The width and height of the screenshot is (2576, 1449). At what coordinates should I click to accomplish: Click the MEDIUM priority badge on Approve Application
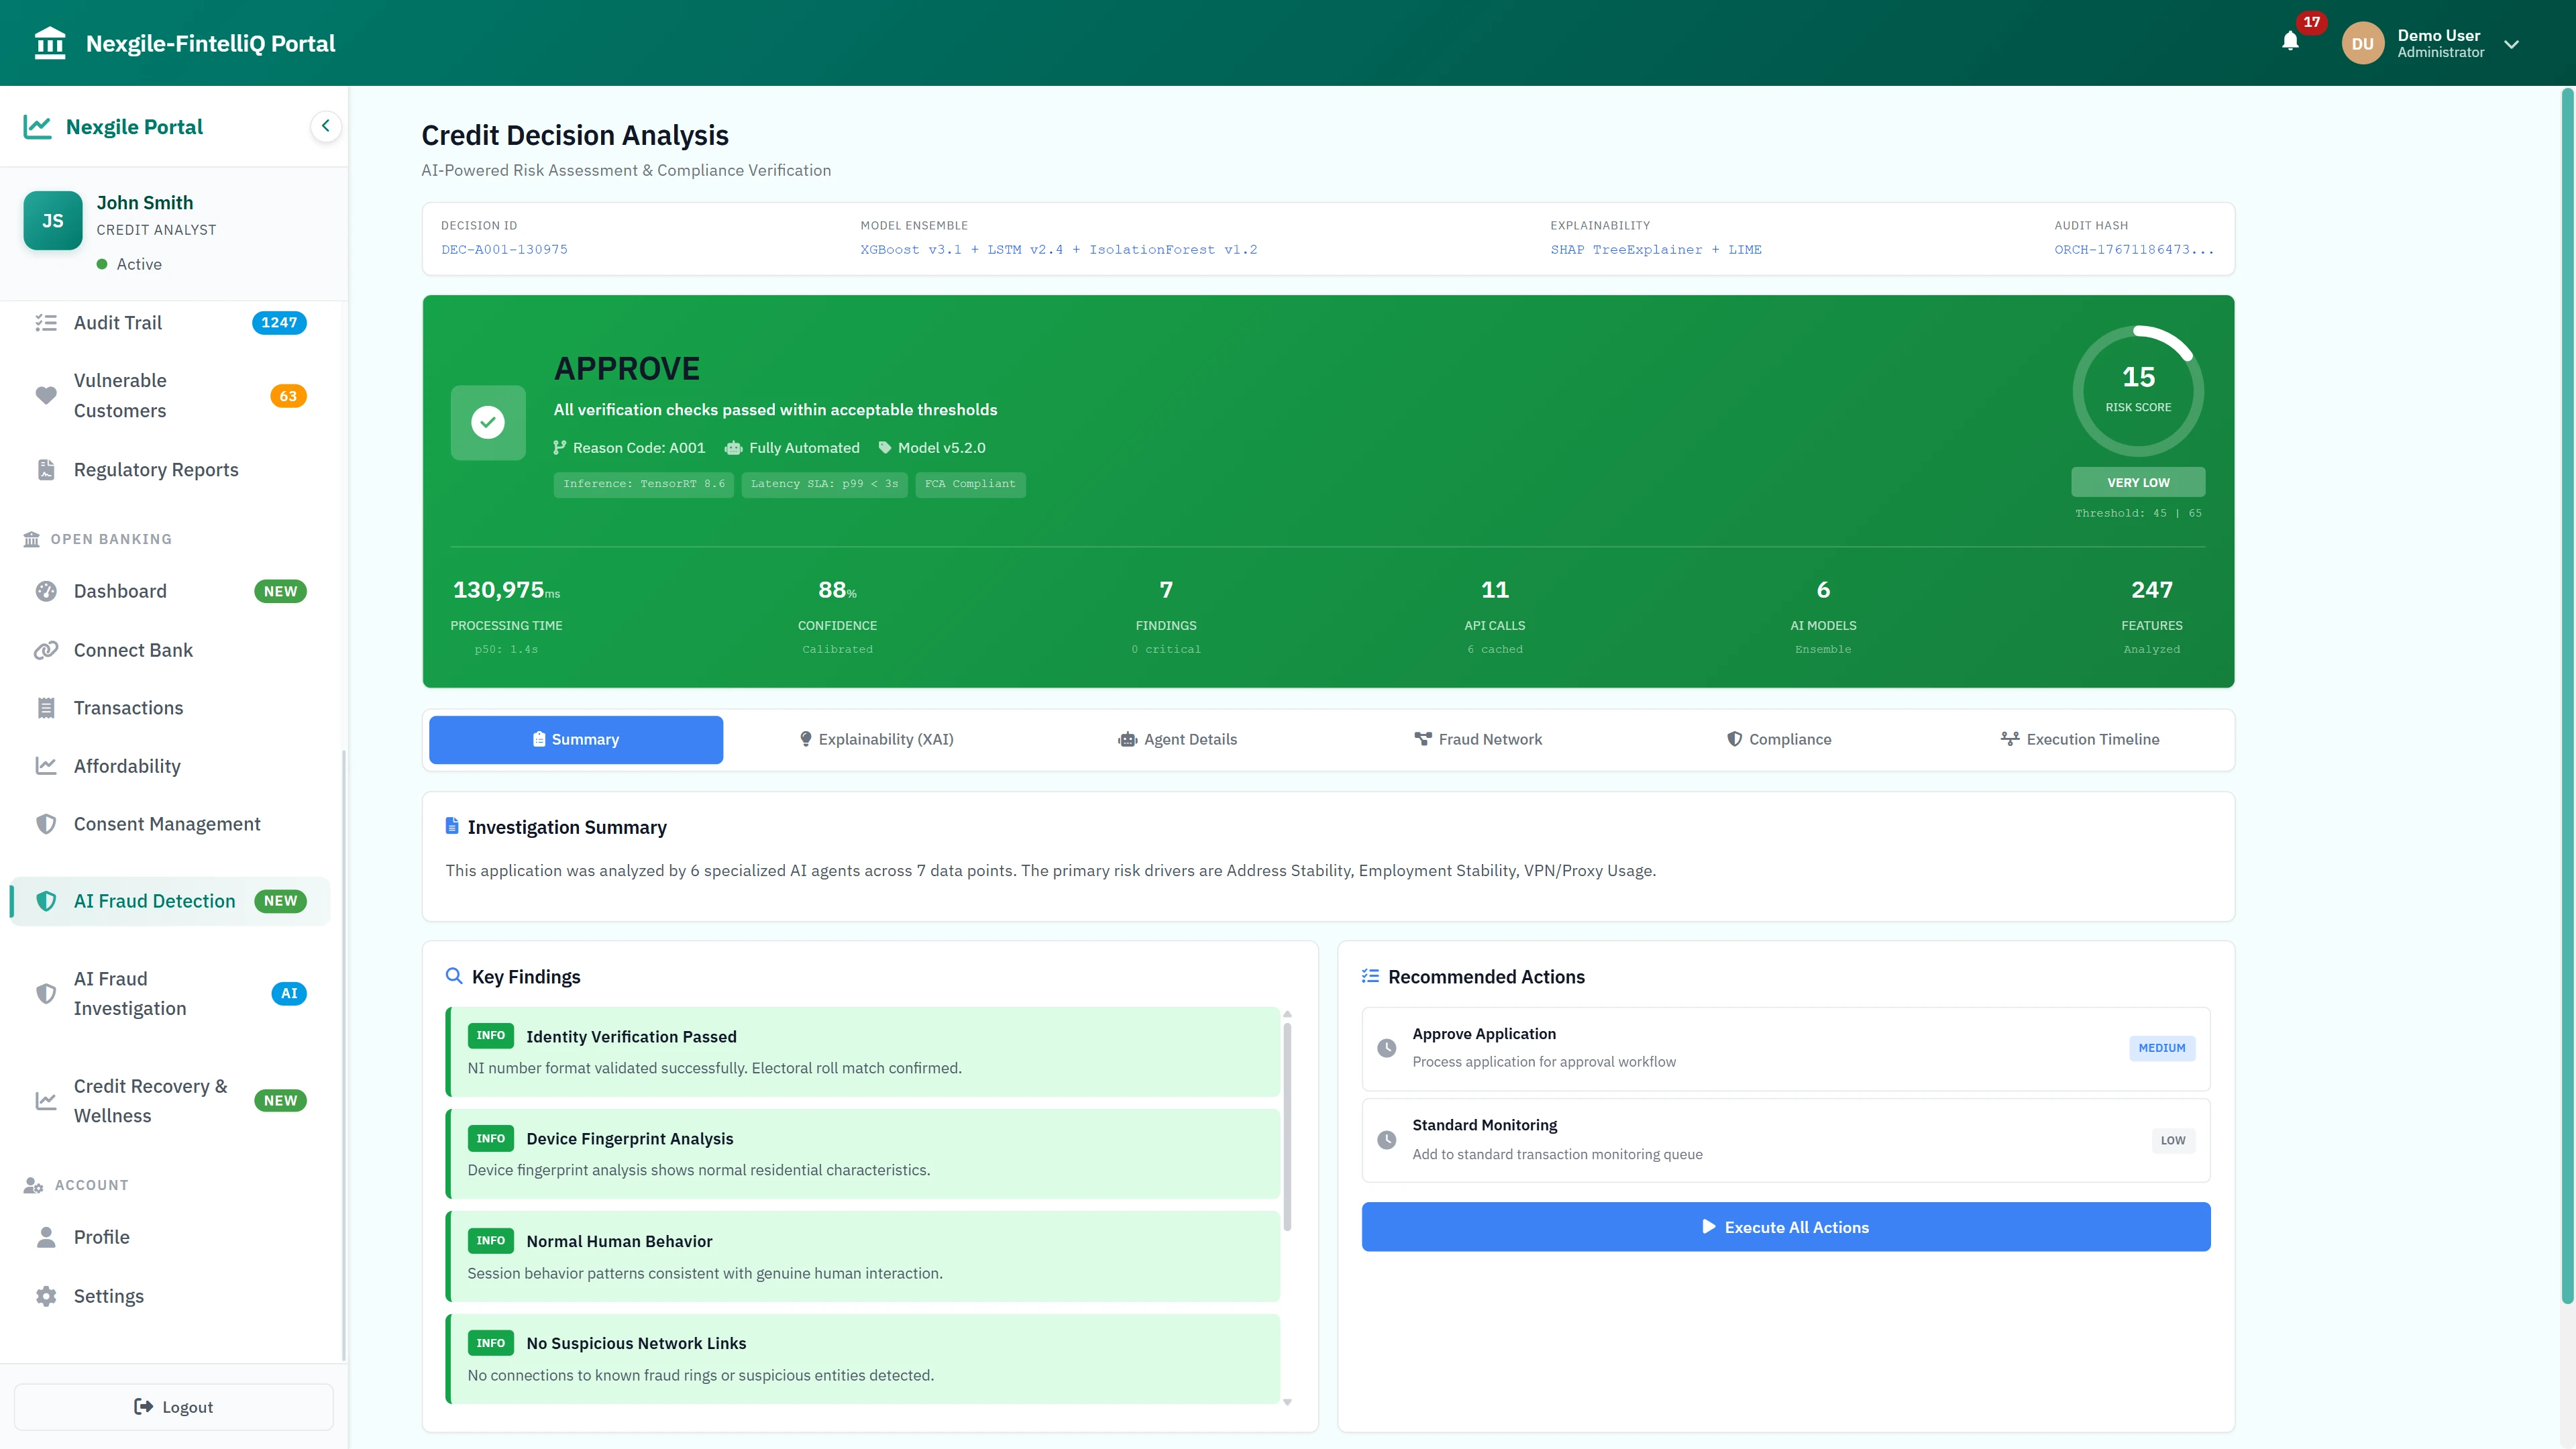pos(2162,1047)
